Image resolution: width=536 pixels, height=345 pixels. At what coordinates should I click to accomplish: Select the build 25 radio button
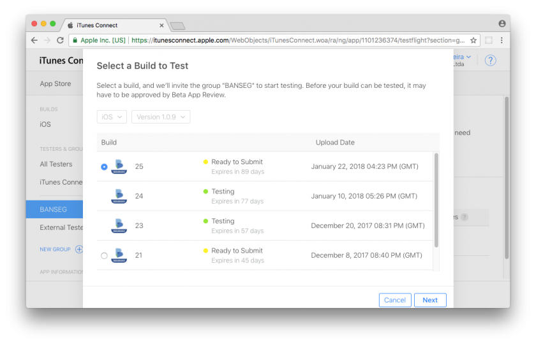pyautogui.click(x=104, y=167)
